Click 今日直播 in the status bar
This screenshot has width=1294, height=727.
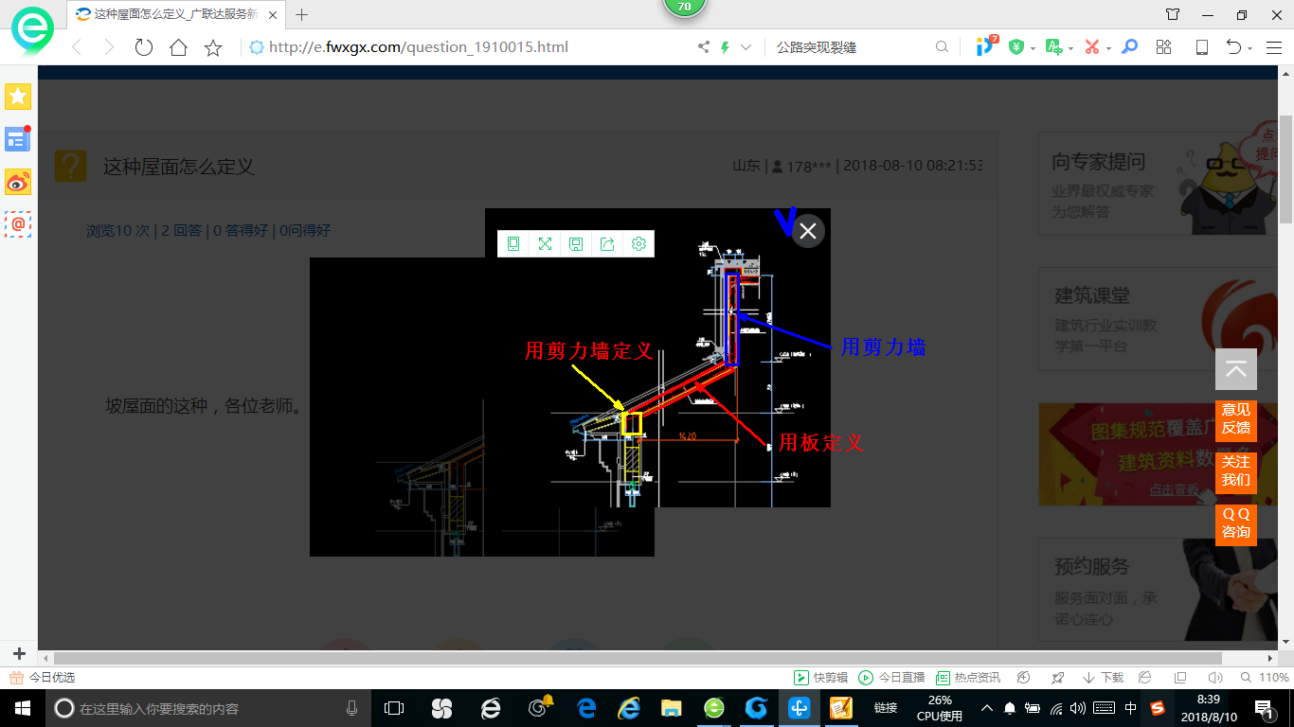pyautogui.click(x=891, y=678)
